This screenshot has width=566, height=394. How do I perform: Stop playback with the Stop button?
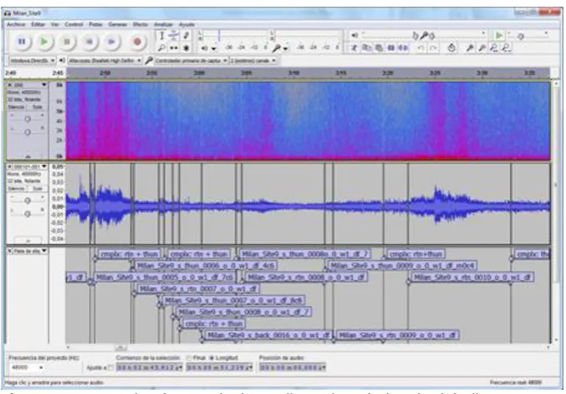pyautogui.click(x=67, y=42)
